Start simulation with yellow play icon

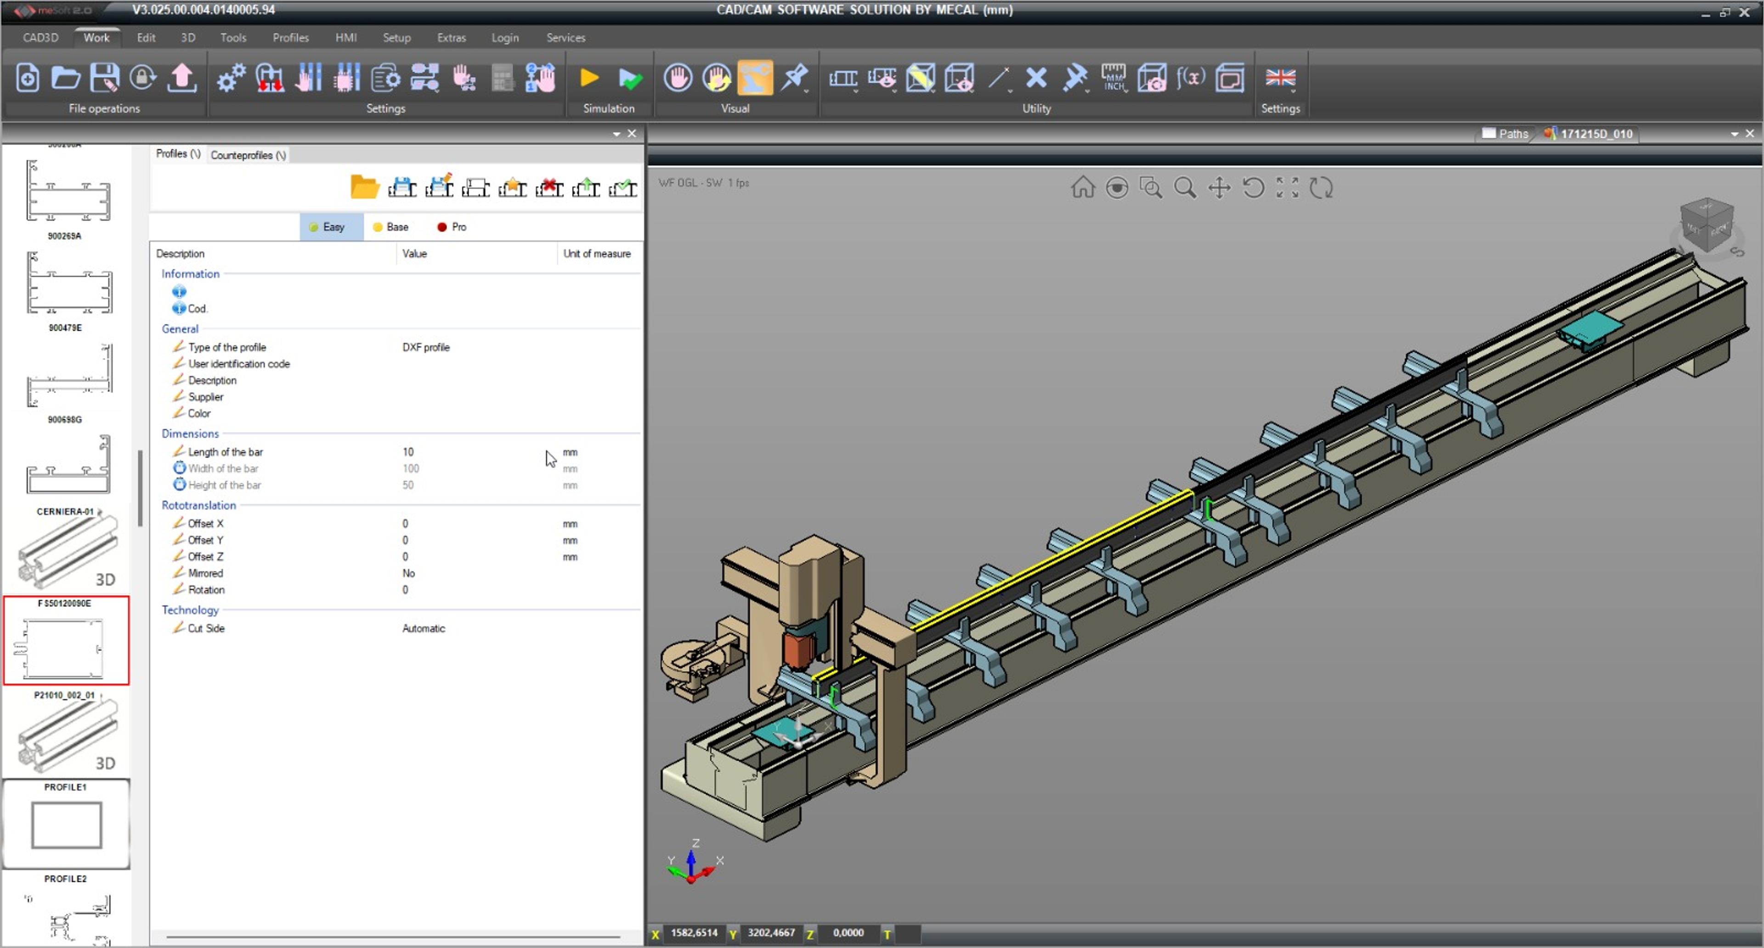(589, 78)
